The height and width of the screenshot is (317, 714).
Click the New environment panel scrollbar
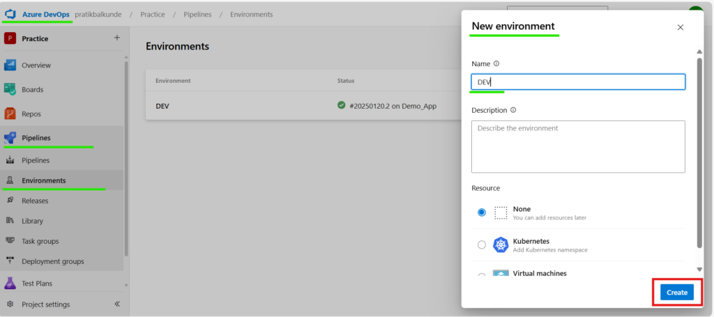(699, 153)
